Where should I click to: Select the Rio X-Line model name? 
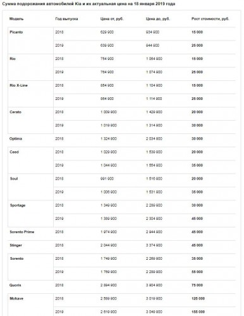click(18, 85)
